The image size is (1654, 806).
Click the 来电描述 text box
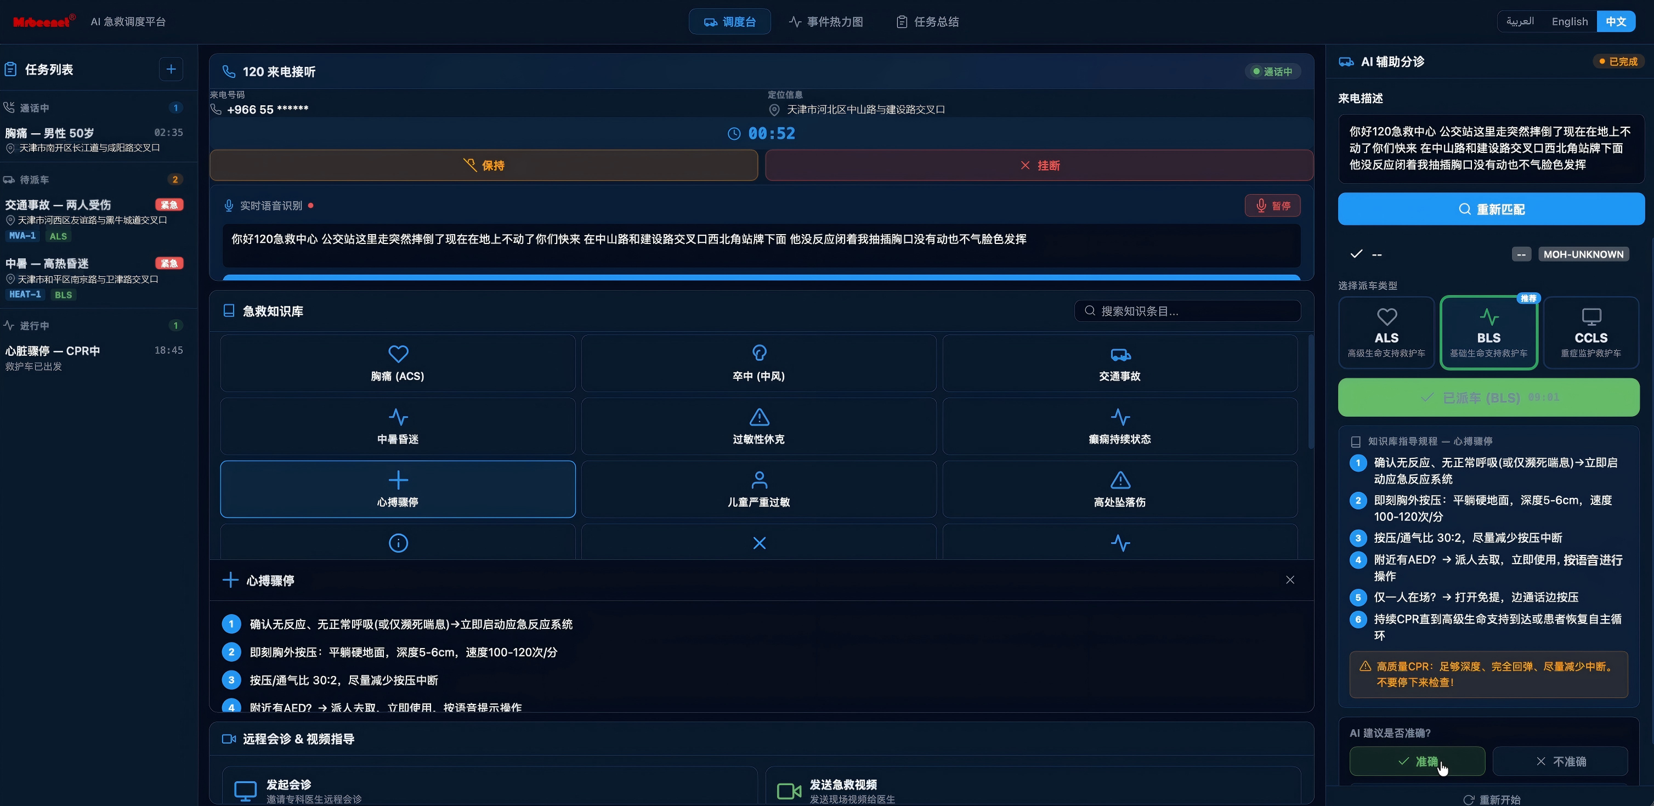[1491, 148]
